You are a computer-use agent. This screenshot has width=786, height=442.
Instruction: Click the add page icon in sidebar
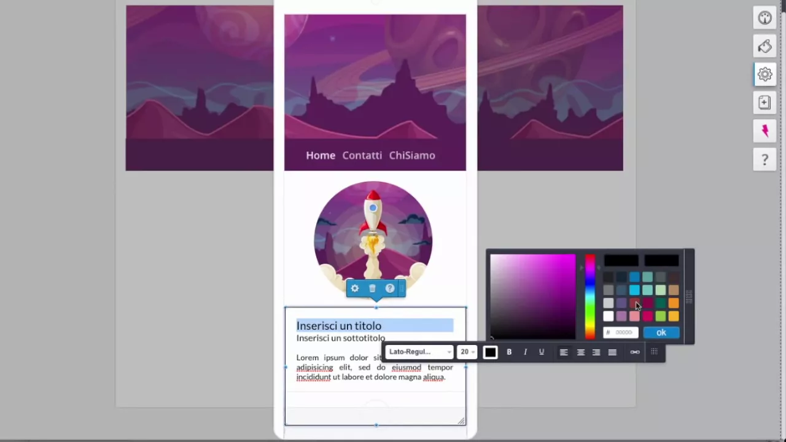[x=765, y=103]
